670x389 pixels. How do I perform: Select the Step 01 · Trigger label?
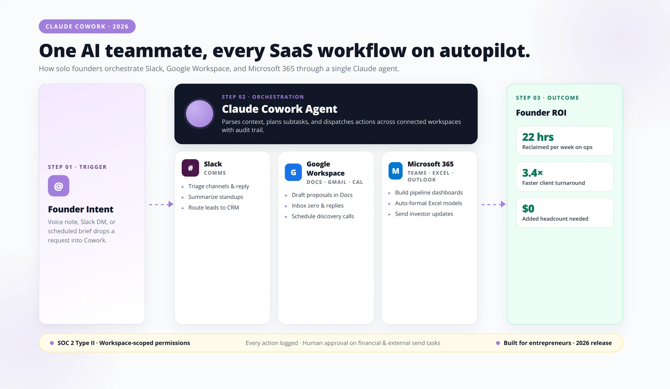(77, 167)
